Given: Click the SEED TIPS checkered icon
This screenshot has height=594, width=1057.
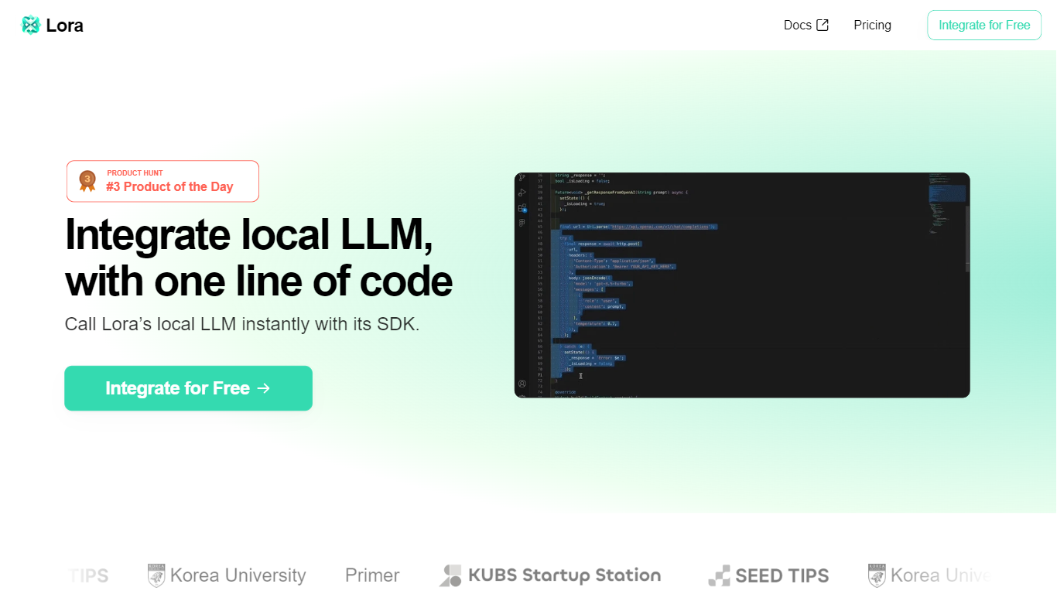Looking at the screenshot, I should [719, 575].
